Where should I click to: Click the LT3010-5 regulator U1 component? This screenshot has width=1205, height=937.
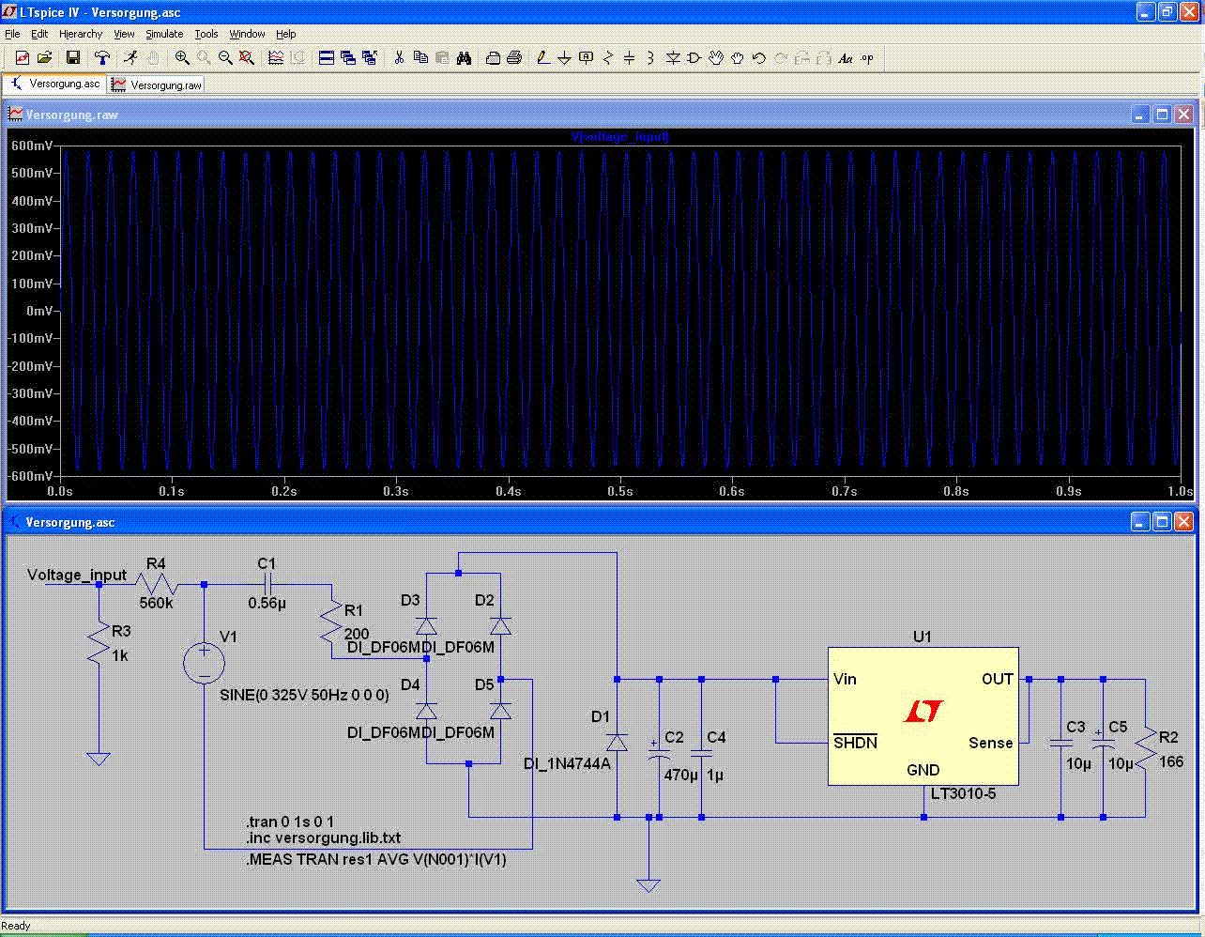[922, 715]
